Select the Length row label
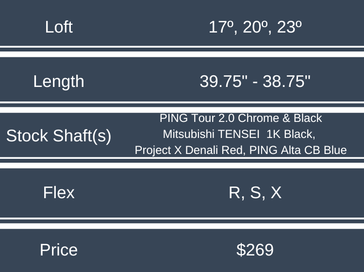 (x=59, y=81)
